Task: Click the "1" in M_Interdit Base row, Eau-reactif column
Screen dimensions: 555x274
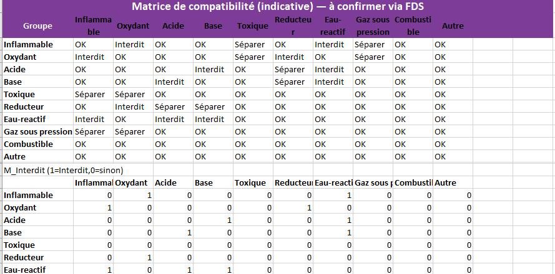Action: coord(349,233)
